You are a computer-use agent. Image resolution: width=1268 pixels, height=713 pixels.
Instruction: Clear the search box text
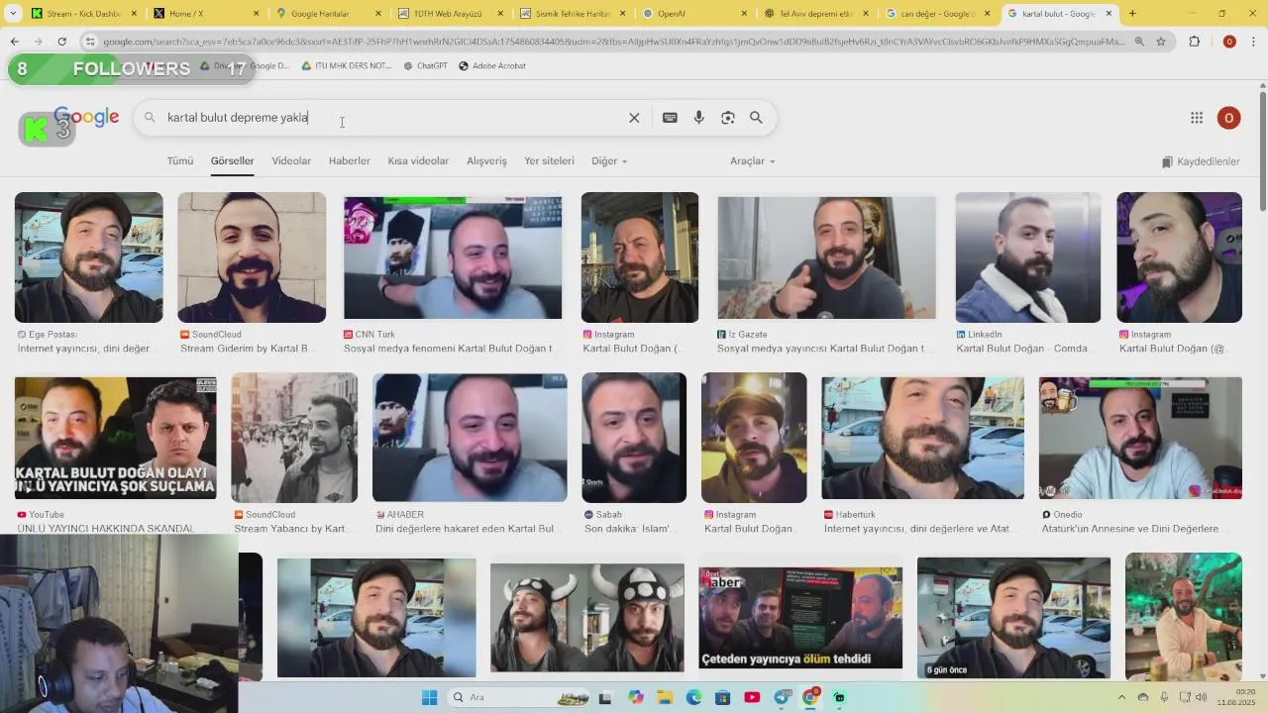click(634, 118)
